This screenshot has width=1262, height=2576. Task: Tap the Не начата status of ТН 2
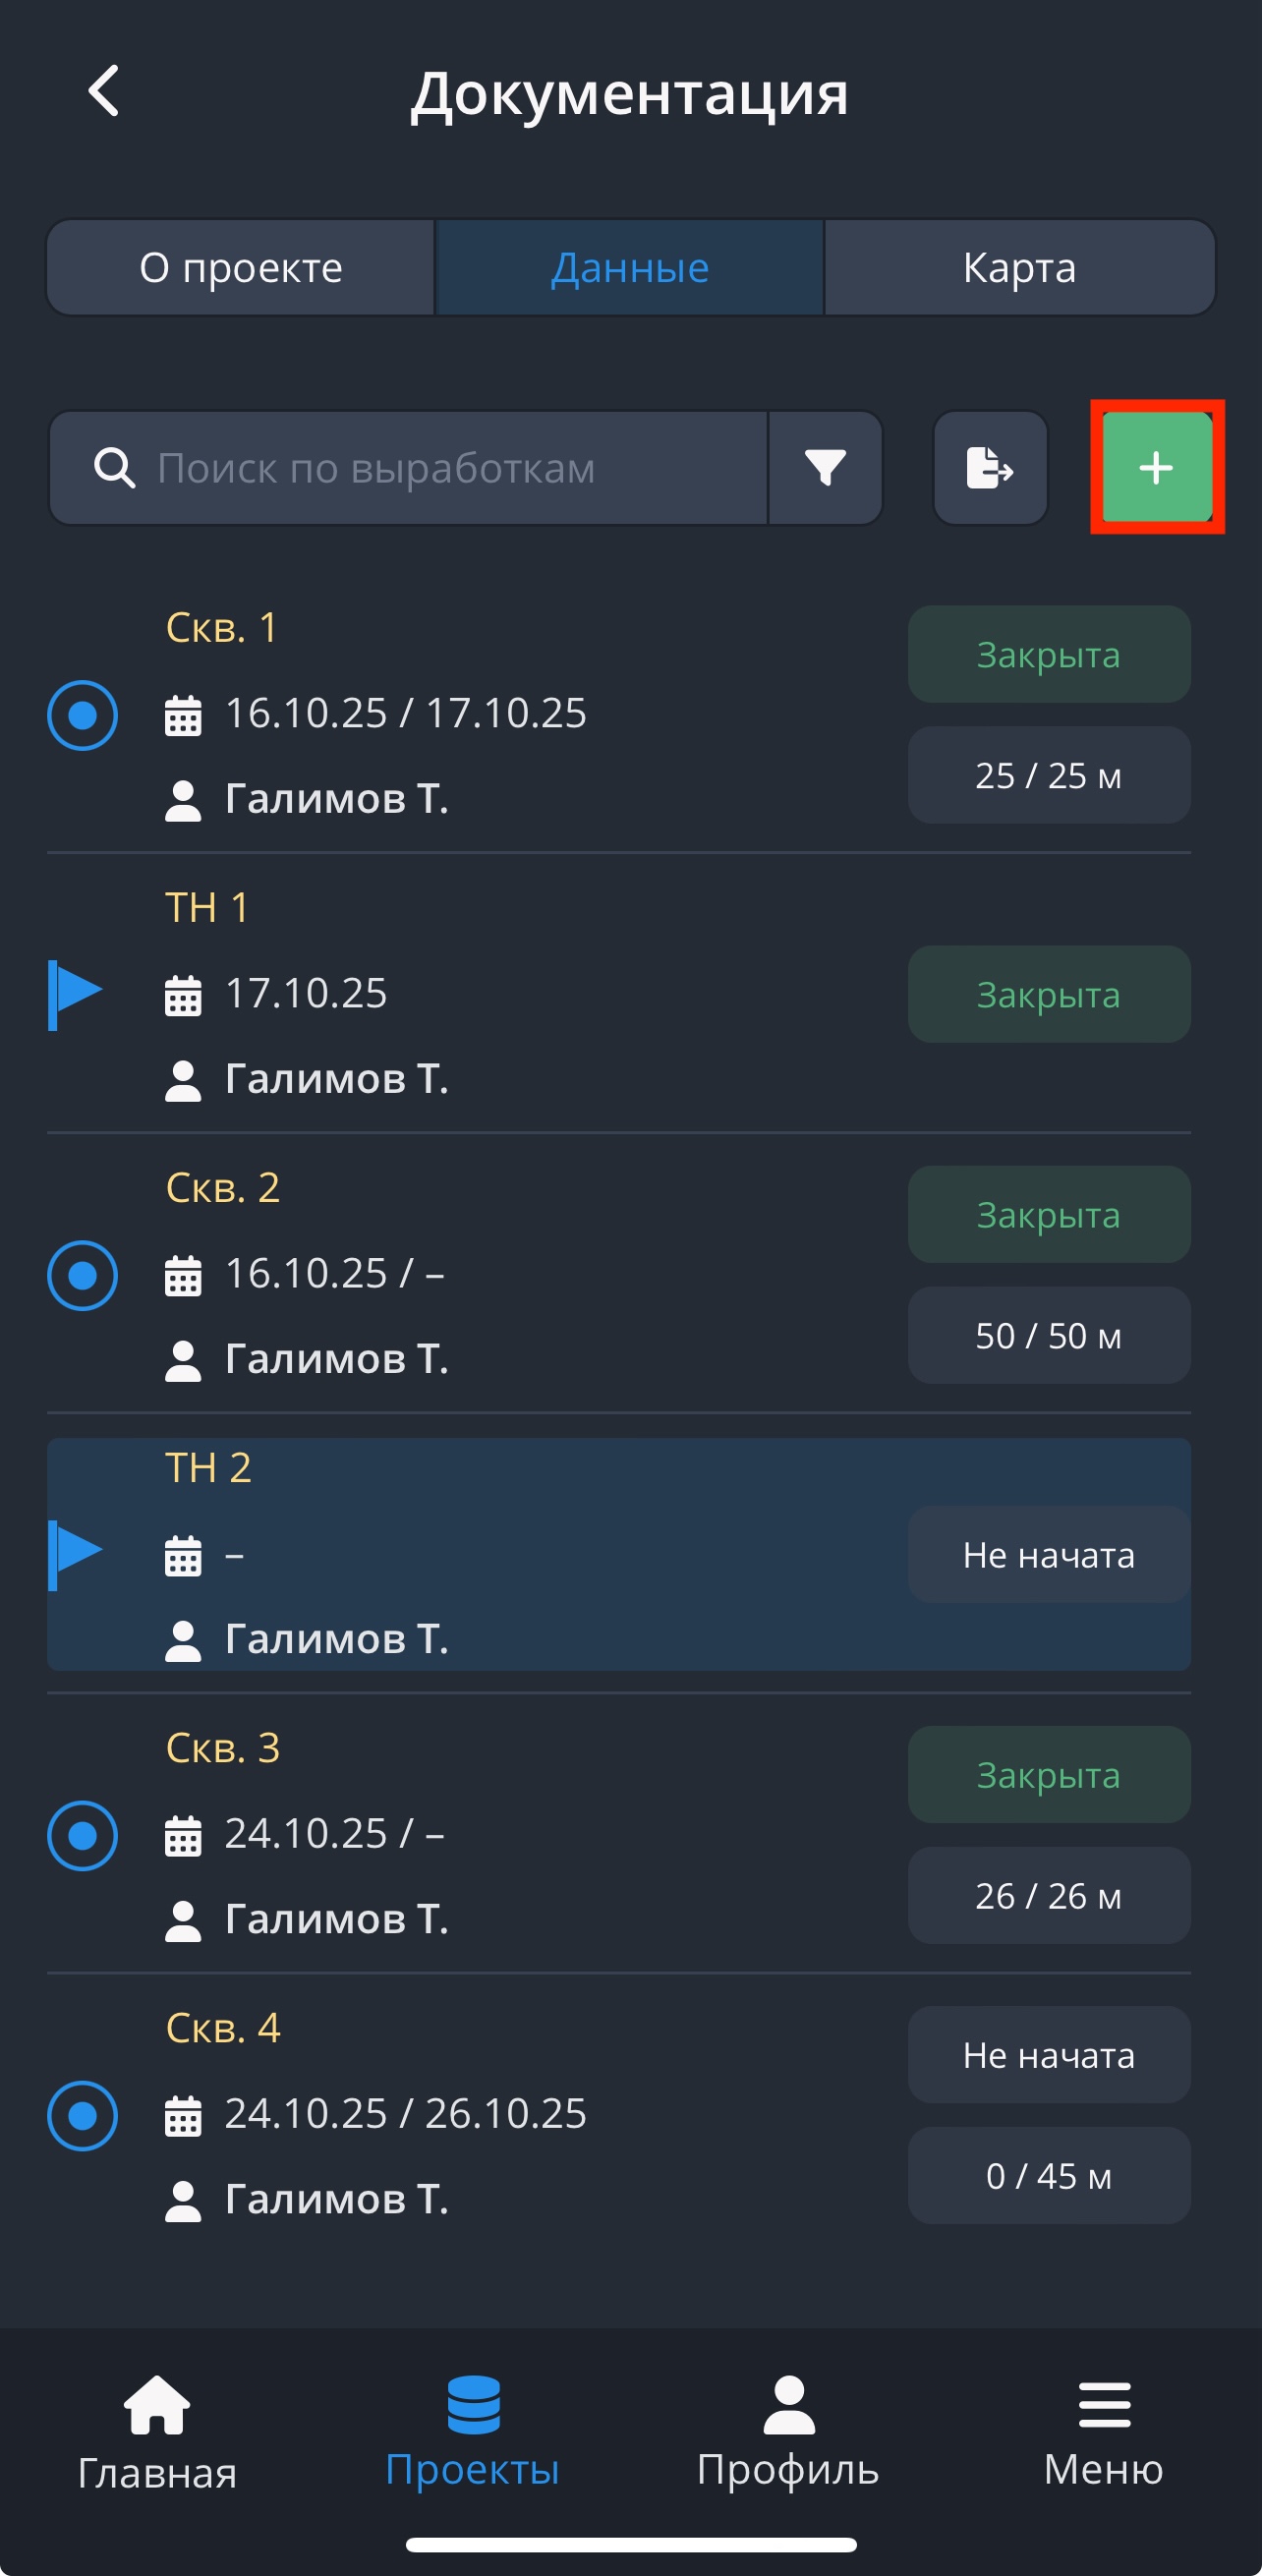tap(1048, 1554)
